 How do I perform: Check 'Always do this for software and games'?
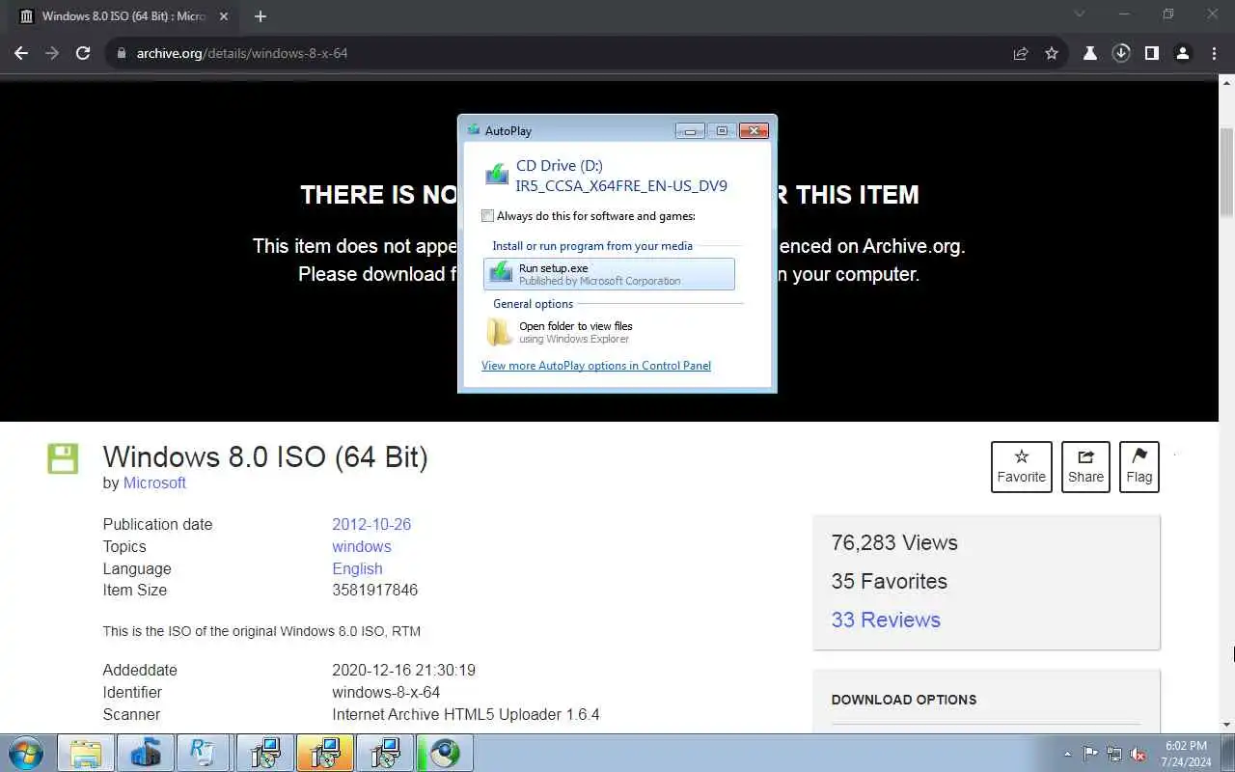(x=488, y=216)
